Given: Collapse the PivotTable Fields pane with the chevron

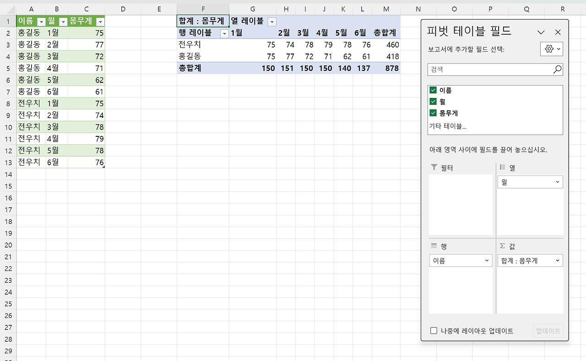Looking at the screenshot, I should pyautogui.click(x=541, y=32).
